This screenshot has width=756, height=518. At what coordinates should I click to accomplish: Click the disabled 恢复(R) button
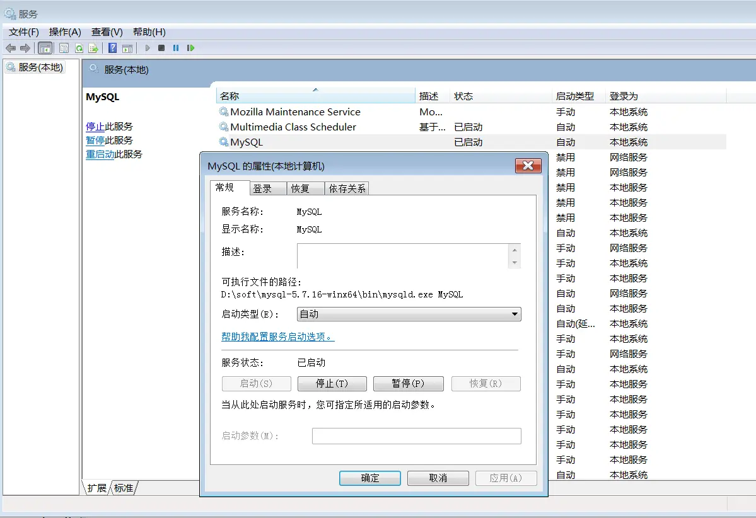(x=486, y=384)
